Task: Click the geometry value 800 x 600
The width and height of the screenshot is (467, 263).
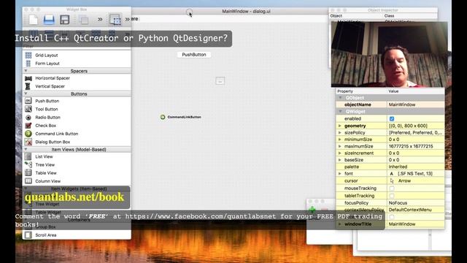Action: 415,126
